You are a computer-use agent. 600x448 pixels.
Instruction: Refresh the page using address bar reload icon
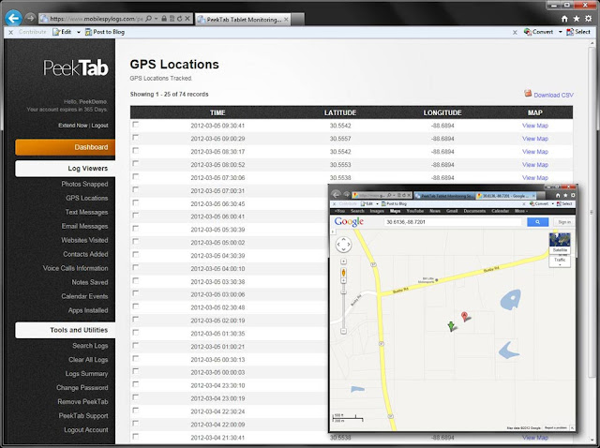tap(179, 19)
